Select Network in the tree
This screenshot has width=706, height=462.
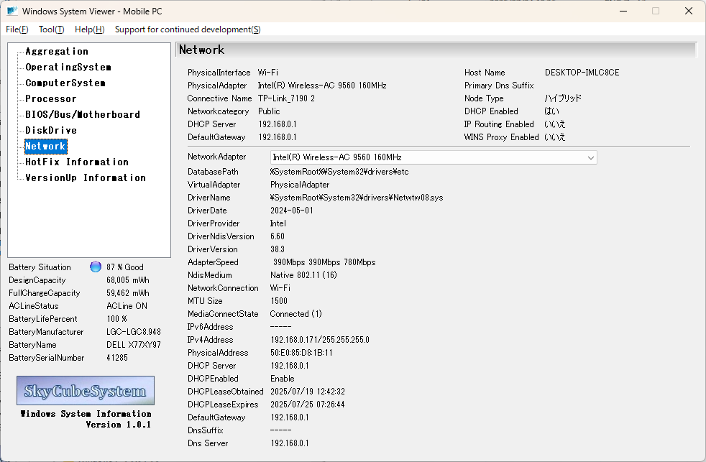[45, 146]
